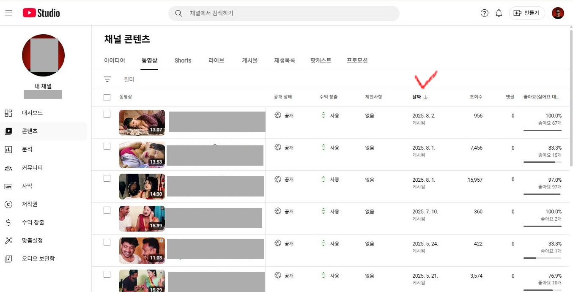
Task: Click the 조회수 column header
Action: click(x=476, y=97)
